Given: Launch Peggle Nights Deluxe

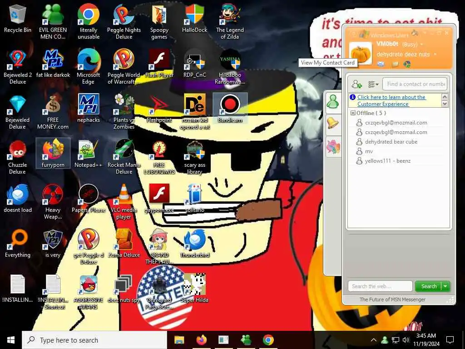Looking at the screenshot, I should click(124, 21).
